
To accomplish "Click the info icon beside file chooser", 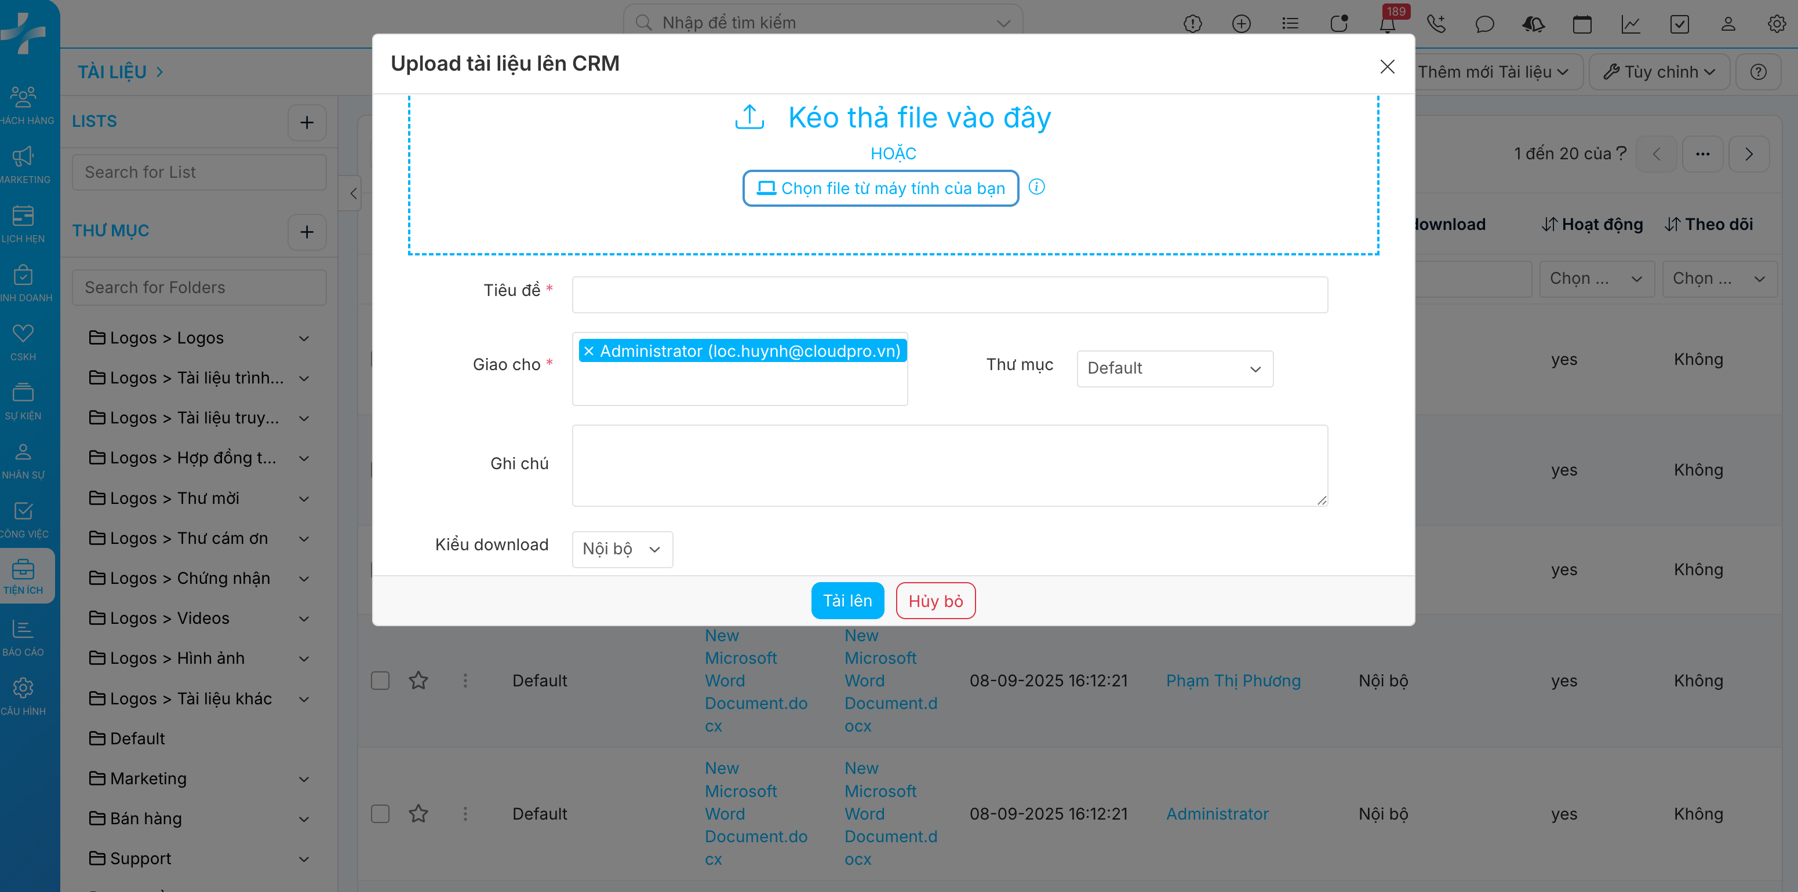I will tap(1036, 187).
